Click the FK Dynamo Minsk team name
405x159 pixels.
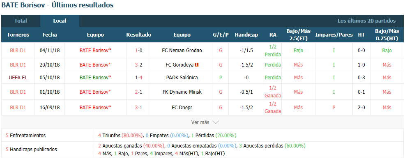pos(182,92)
